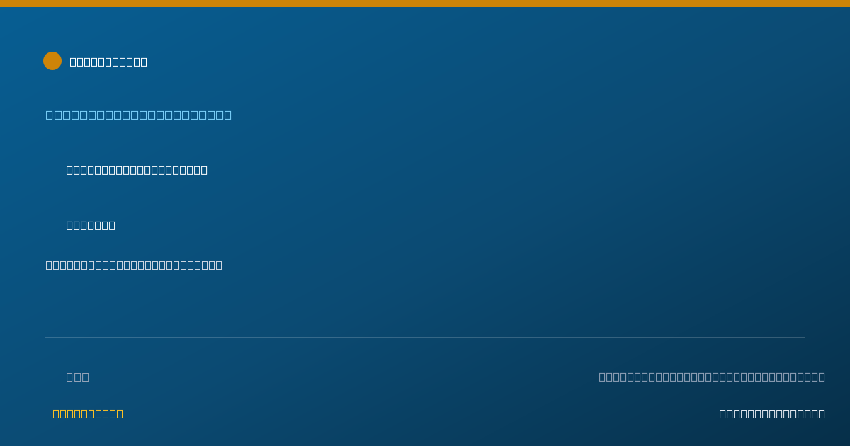This screenshot has height=446, width=850.
Task: Click the short gray label below the divider
Action: click(x=78, y=377)
